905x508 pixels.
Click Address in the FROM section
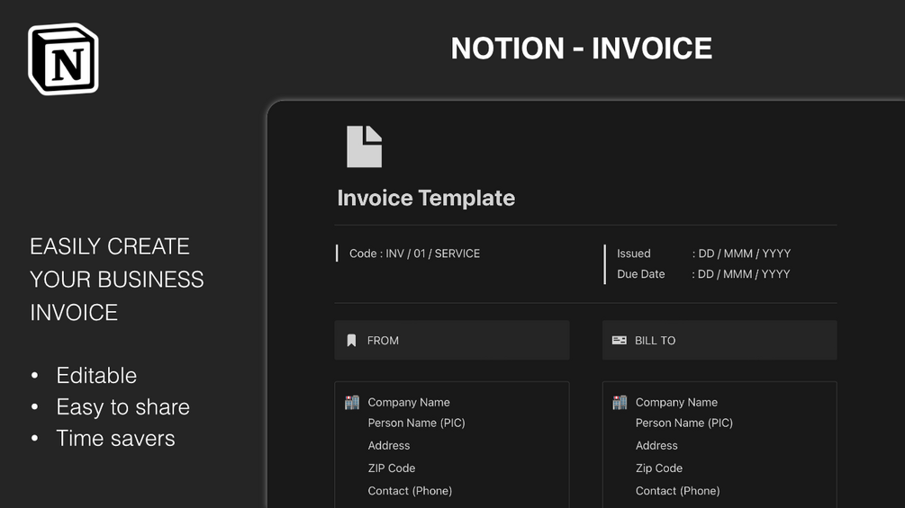click(389, 445)
